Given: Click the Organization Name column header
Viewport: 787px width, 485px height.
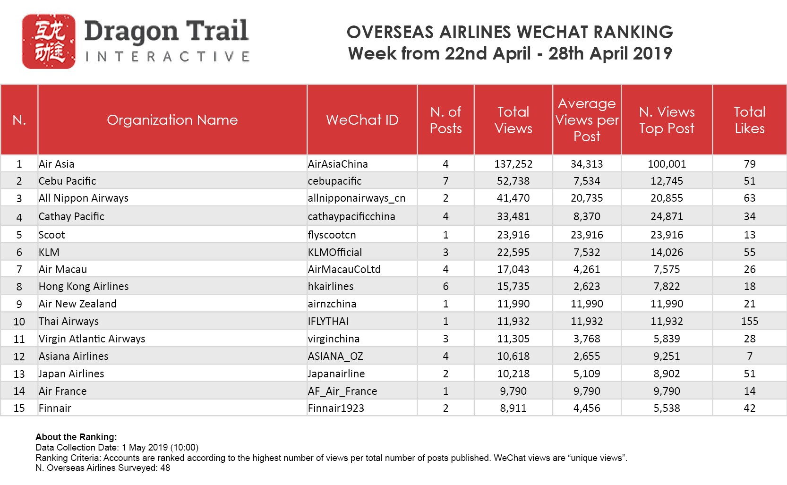Looking at the screenshot, I should [172, 120].
